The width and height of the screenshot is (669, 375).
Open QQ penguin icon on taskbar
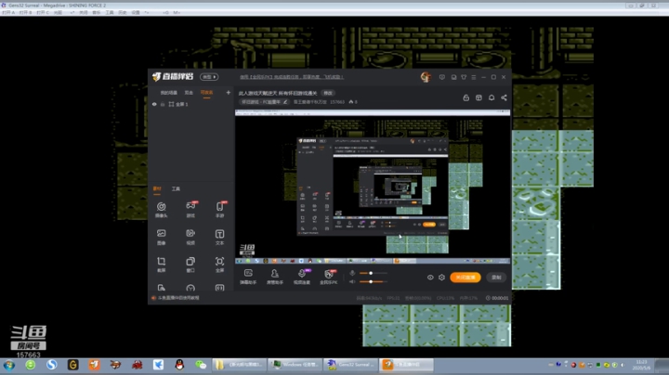click(x=179, y=365)
